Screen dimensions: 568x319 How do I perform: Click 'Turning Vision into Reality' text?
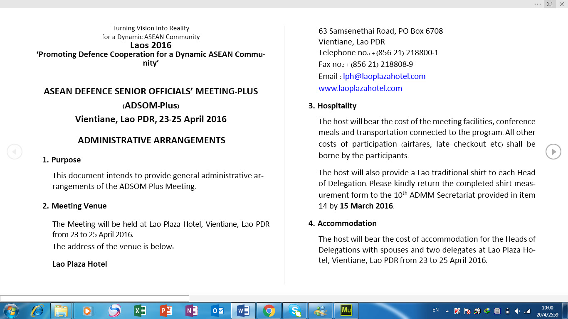click(x=151, y=28)
